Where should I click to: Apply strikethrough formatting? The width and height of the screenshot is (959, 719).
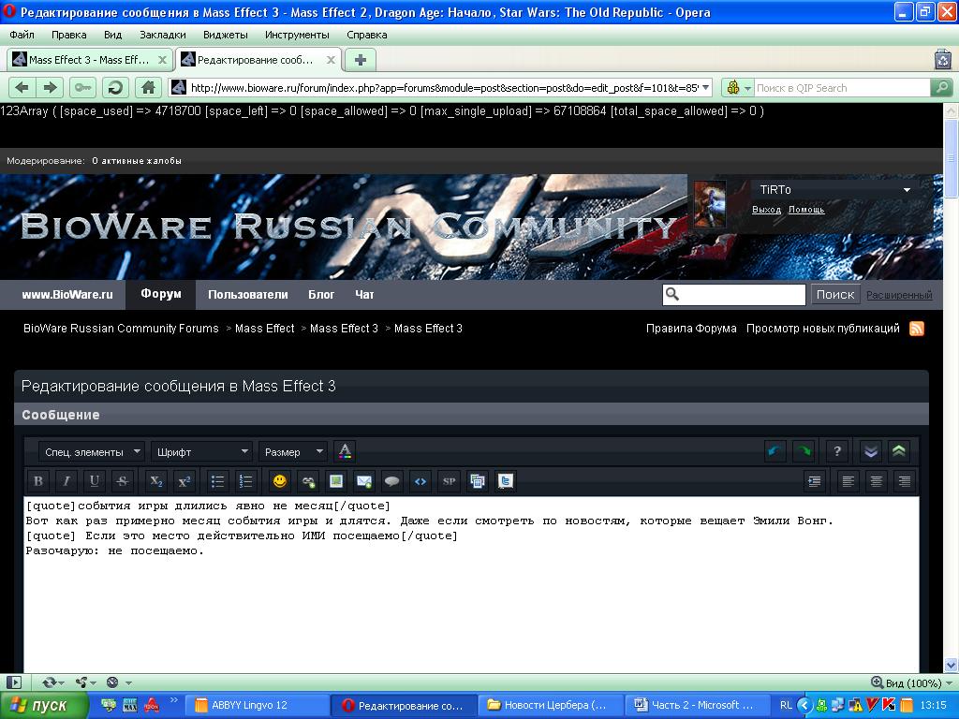point(123,481)
